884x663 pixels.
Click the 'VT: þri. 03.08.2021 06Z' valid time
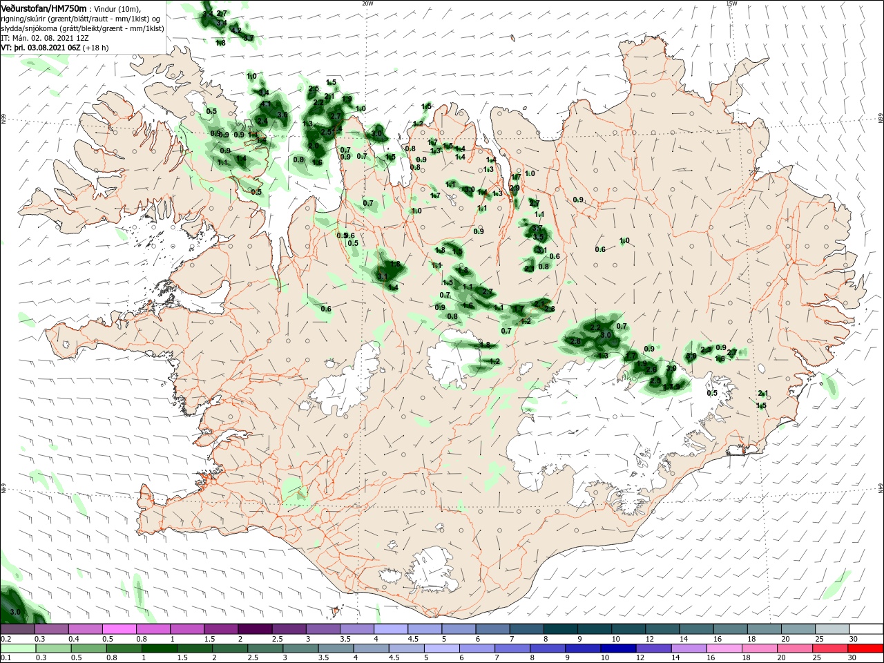(x=41, y=48)
